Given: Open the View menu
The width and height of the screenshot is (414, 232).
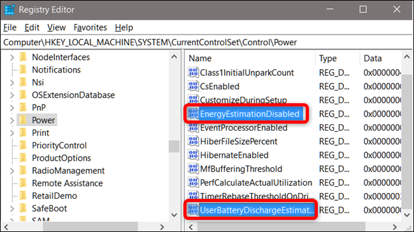Looking at the screenshot, I should [56, 27].
